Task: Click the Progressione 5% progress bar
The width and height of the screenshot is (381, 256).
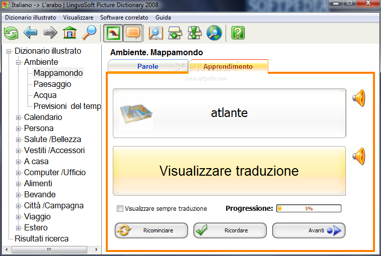Action: 309,208
